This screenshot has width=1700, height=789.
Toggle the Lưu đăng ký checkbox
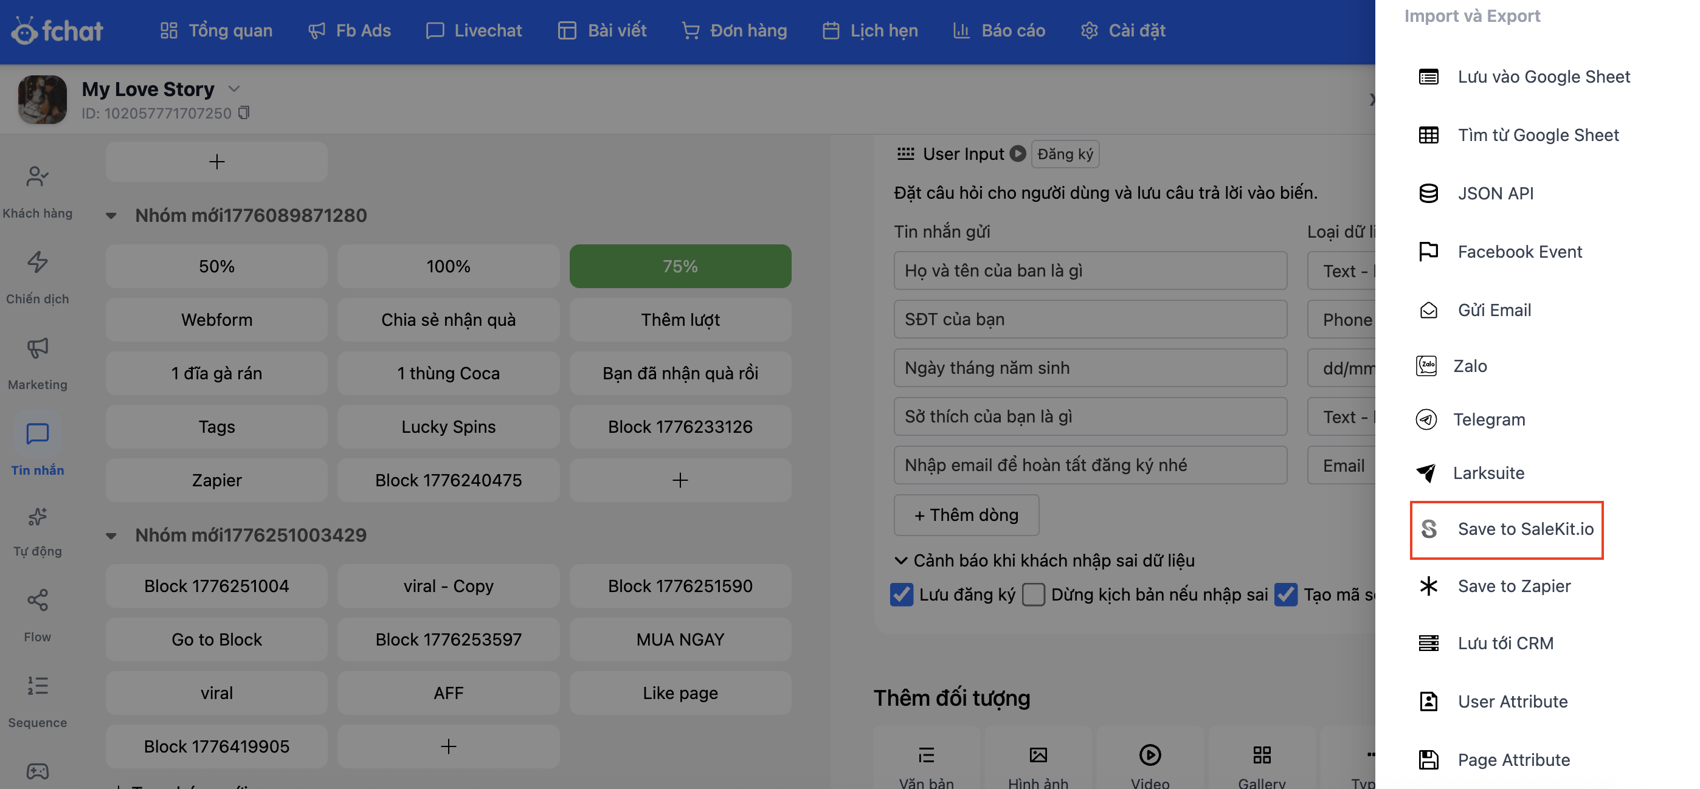pyautogui.click(x=902, y=594)
